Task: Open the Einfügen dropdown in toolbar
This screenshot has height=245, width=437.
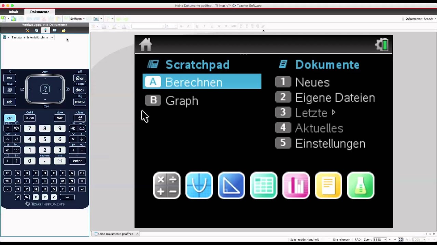Action: tap(77, 19)
